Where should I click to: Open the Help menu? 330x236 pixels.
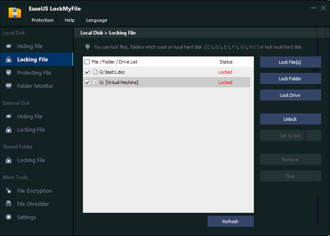[x=69, y=20]
